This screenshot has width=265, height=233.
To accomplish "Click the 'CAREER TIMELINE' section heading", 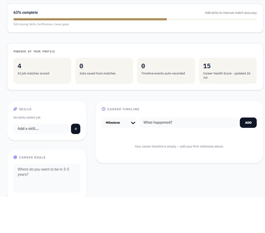I will pyautogui.click(x=123, y=109).
